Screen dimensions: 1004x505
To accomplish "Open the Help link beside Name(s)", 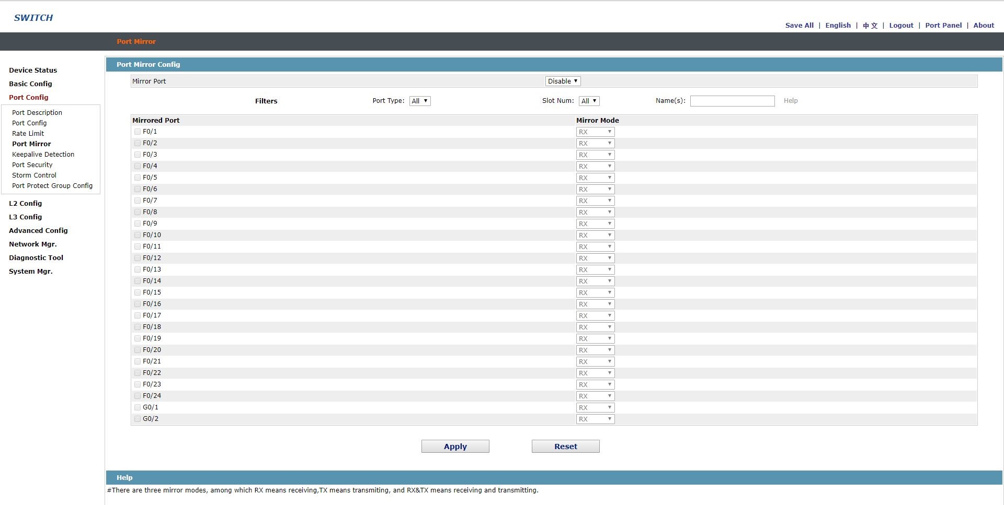I will (x=790, y=101).
